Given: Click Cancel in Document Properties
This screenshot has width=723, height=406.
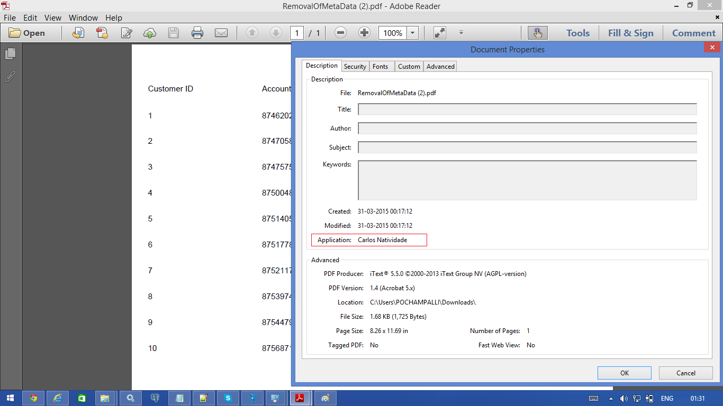Looking at the screenshot, I should (x=686, y=373).
